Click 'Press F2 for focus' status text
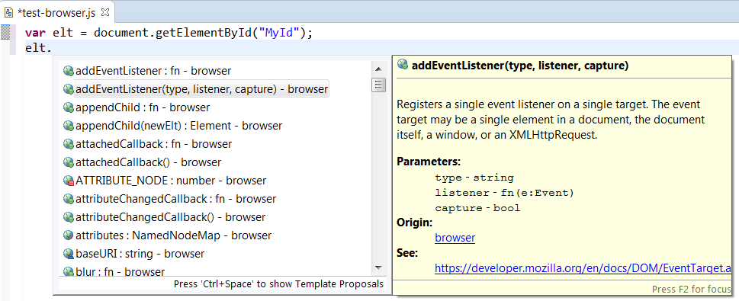This screenshot has height=301, width=739. [692, 289]
